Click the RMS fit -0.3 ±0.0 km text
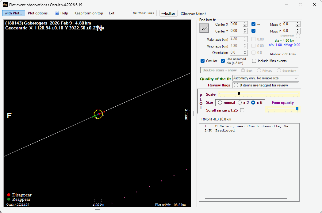Image resolution: width=322 pixels, height=213 pixels. click(216, 119)
